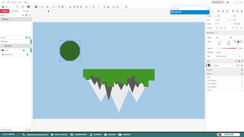Viewport: 244px width, 137px height.
Task: Click create new layer icon
Action: [x=29, y=38]
